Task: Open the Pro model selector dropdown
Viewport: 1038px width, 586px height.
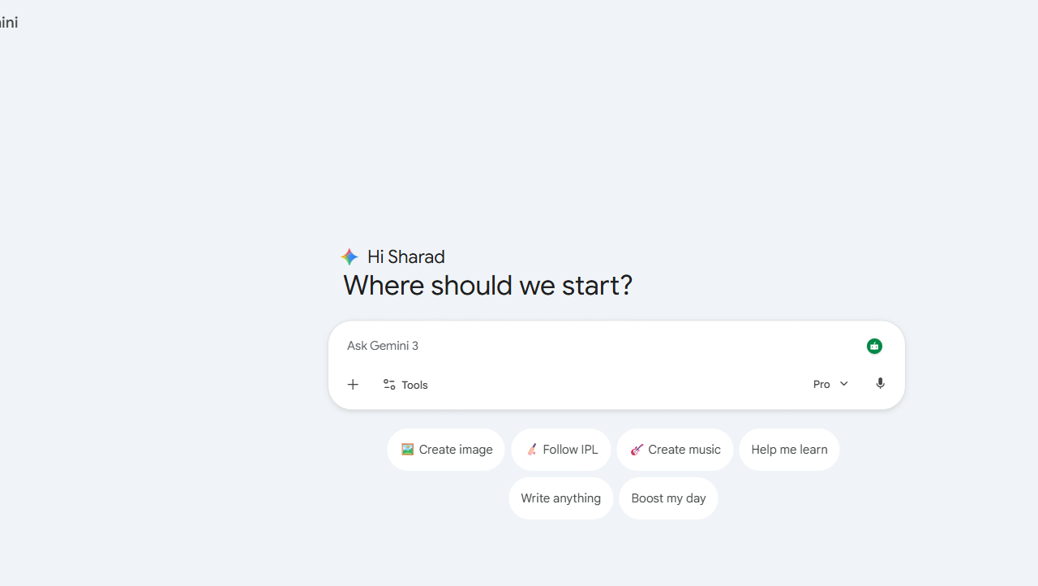Action: click(x=830, y=384)
